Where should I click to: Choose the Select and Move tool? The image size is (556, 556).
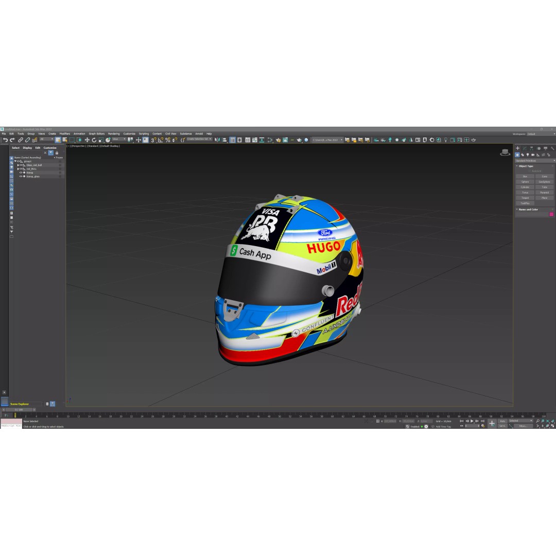click(x=87, y=140)
